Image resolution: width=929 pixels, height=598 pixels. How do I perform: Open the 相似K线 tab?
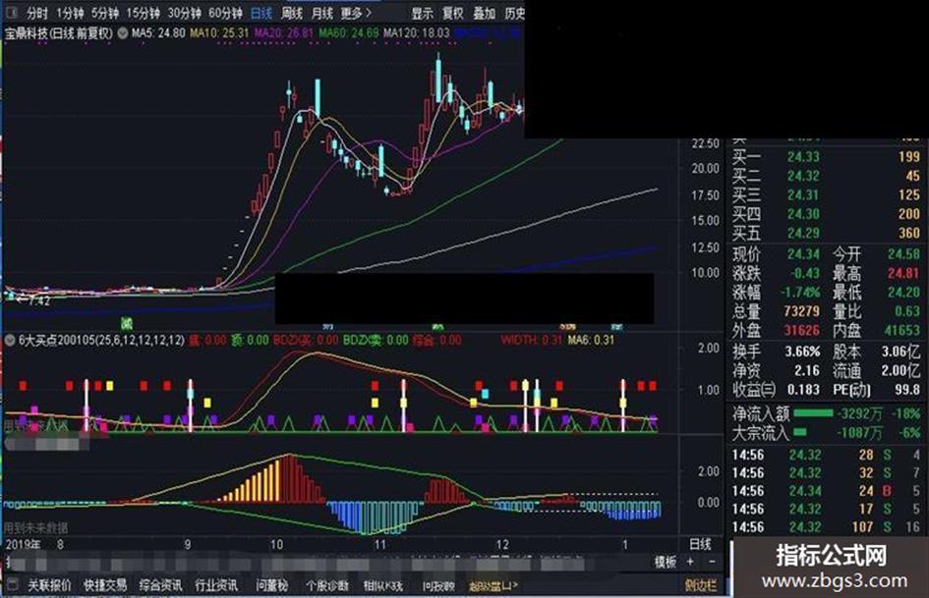[x=382, y=585]
